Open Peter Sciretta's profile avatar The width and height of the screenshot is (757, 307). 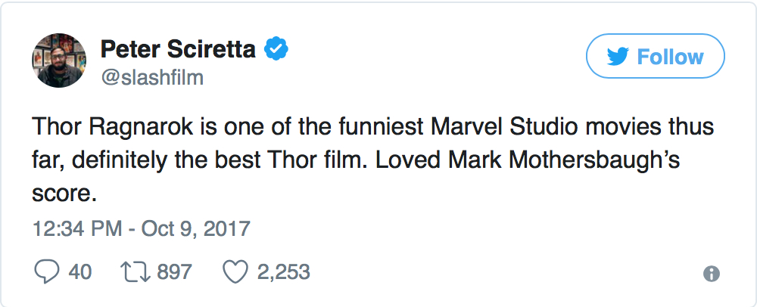point(58,62)
